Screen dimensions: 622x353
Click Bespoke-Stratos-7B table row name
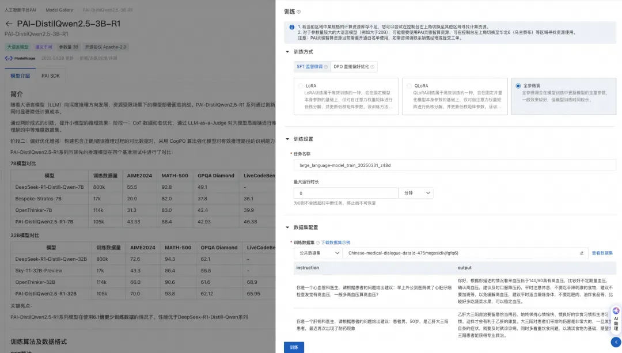(39, 199)
